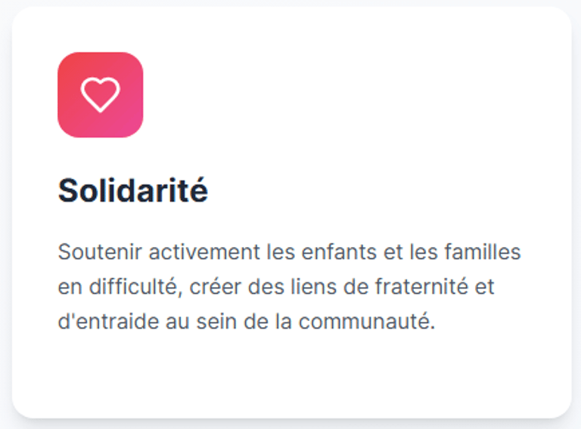Click the second line of the description paragraph

pyautogui.click(x=275, y=287)
